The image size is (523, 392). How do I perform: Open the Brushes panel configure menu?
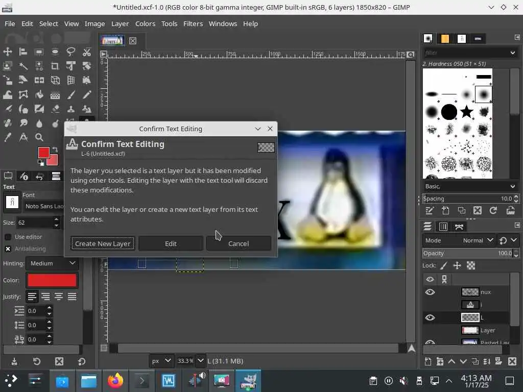pyautogui.click(x=517, y=37)
